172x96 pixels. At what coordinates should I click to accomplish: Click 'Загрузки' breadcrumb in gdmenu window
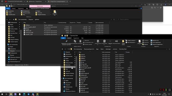pyautogui.click(x=31, y=19)
